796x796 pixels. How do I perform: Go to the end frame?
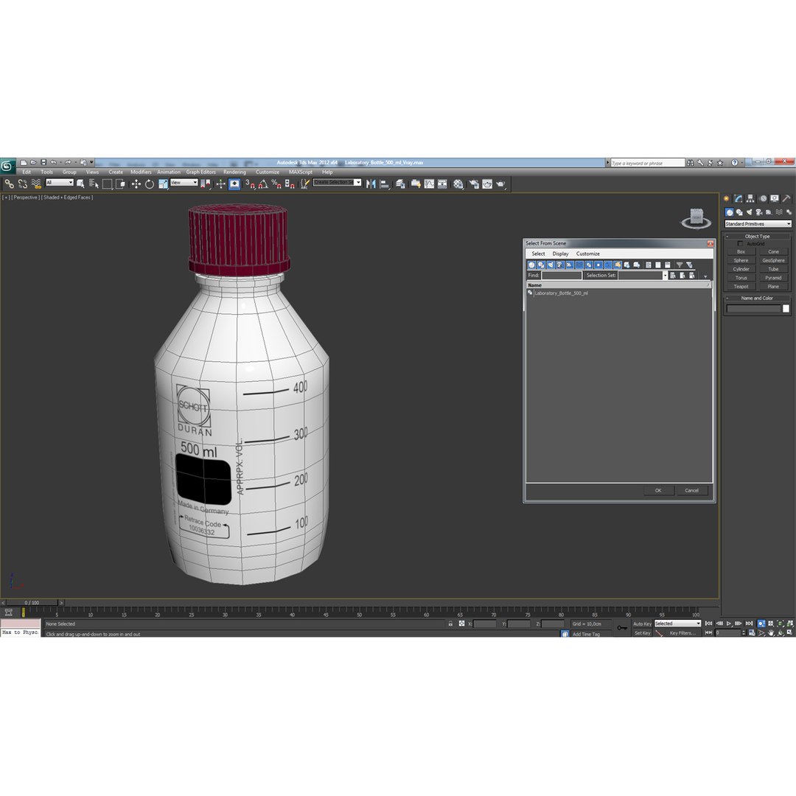point(749,624)
